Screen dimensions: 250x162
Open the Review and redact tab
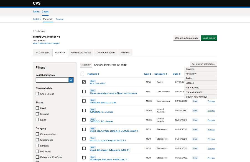point(81,53)
